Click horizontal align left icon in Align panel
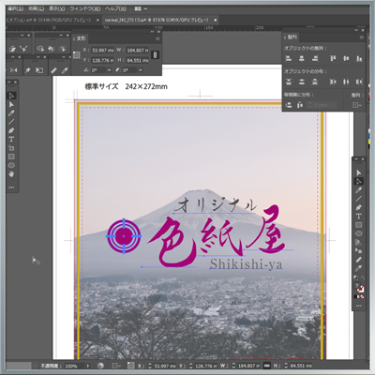375x375 pixels. [x=289, y=58]
